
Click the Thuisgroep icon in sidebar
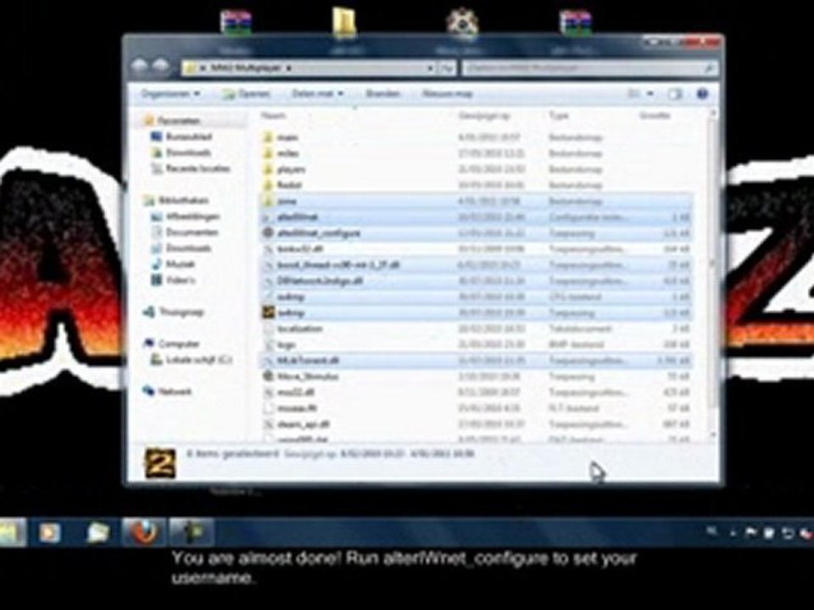[x=149, y=312]
